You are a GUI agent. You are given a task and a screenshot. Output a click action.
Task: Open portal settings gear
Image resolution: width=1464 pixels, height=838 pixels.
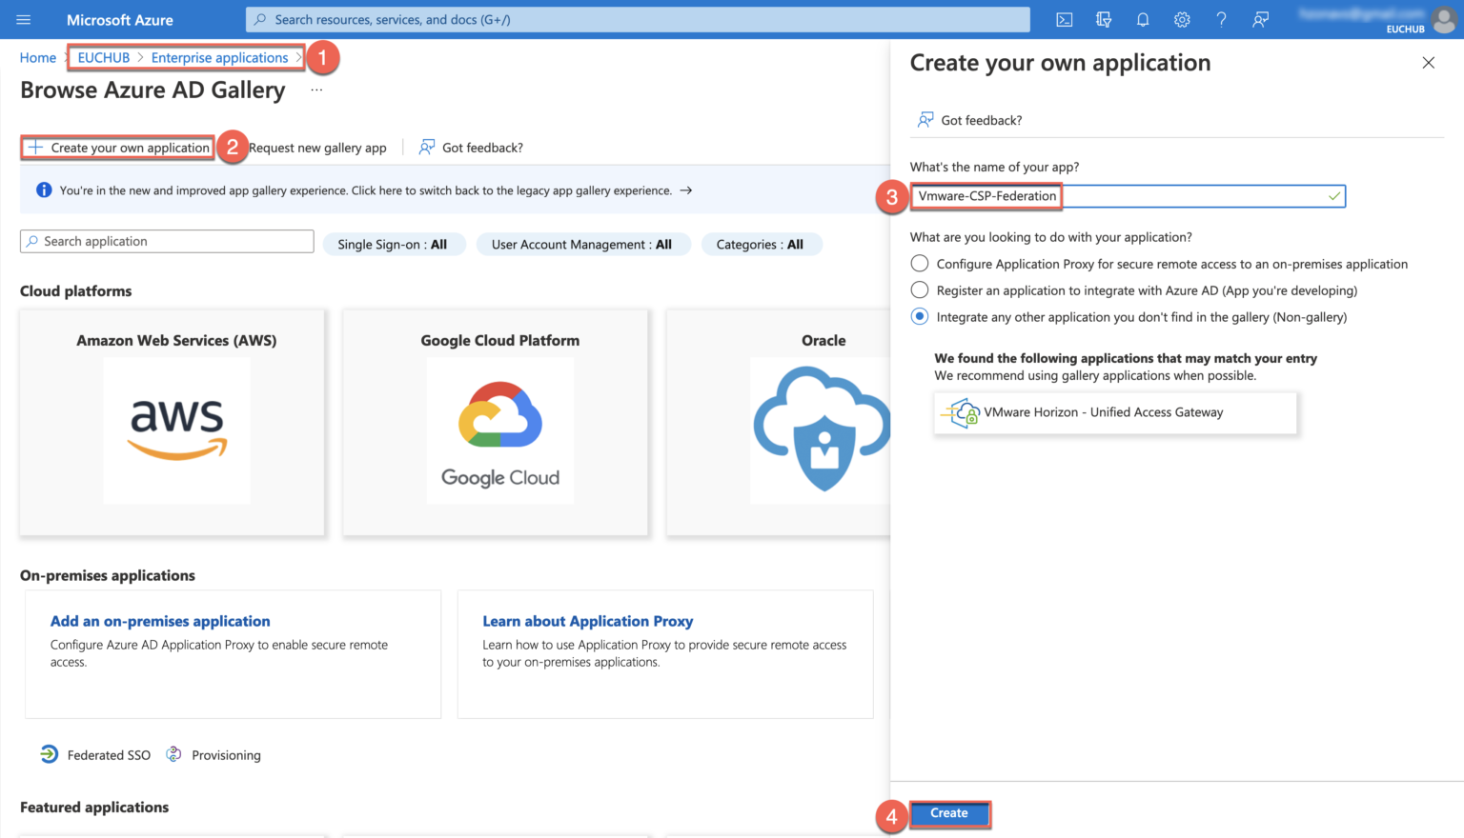1182,19
